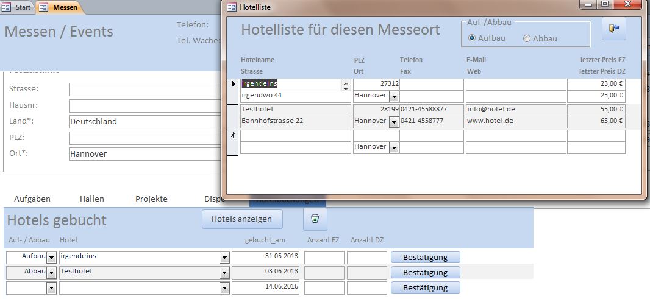Click the current record selector arrow

(233, 83)
